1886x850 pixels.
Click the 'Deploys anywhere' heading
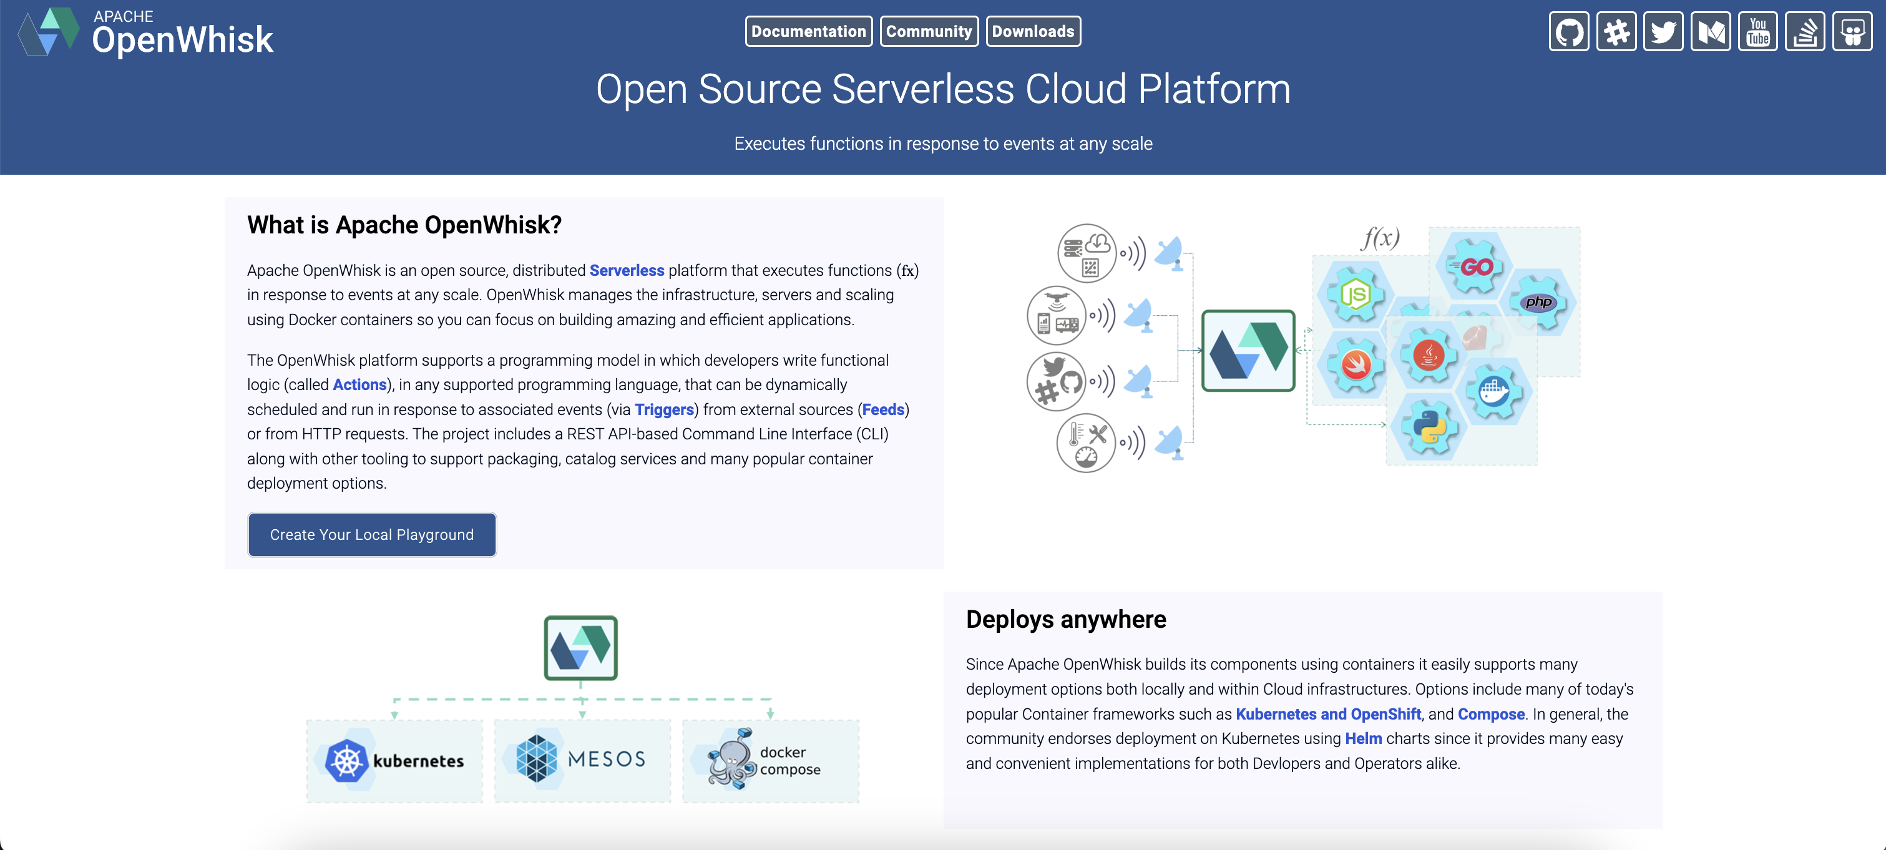click(x=1066, y=619)
